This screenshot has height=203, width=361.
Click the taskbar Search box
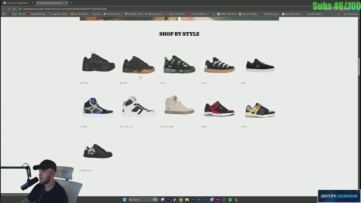[144, 200]
